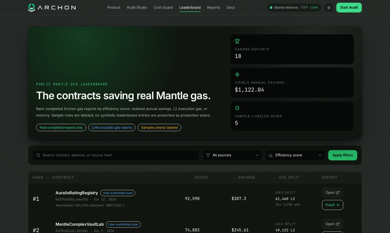Click the address 0x59ceb148…10fa81
Image resolution: width=390 pixels, height=233 pixels.
(71, 231)
